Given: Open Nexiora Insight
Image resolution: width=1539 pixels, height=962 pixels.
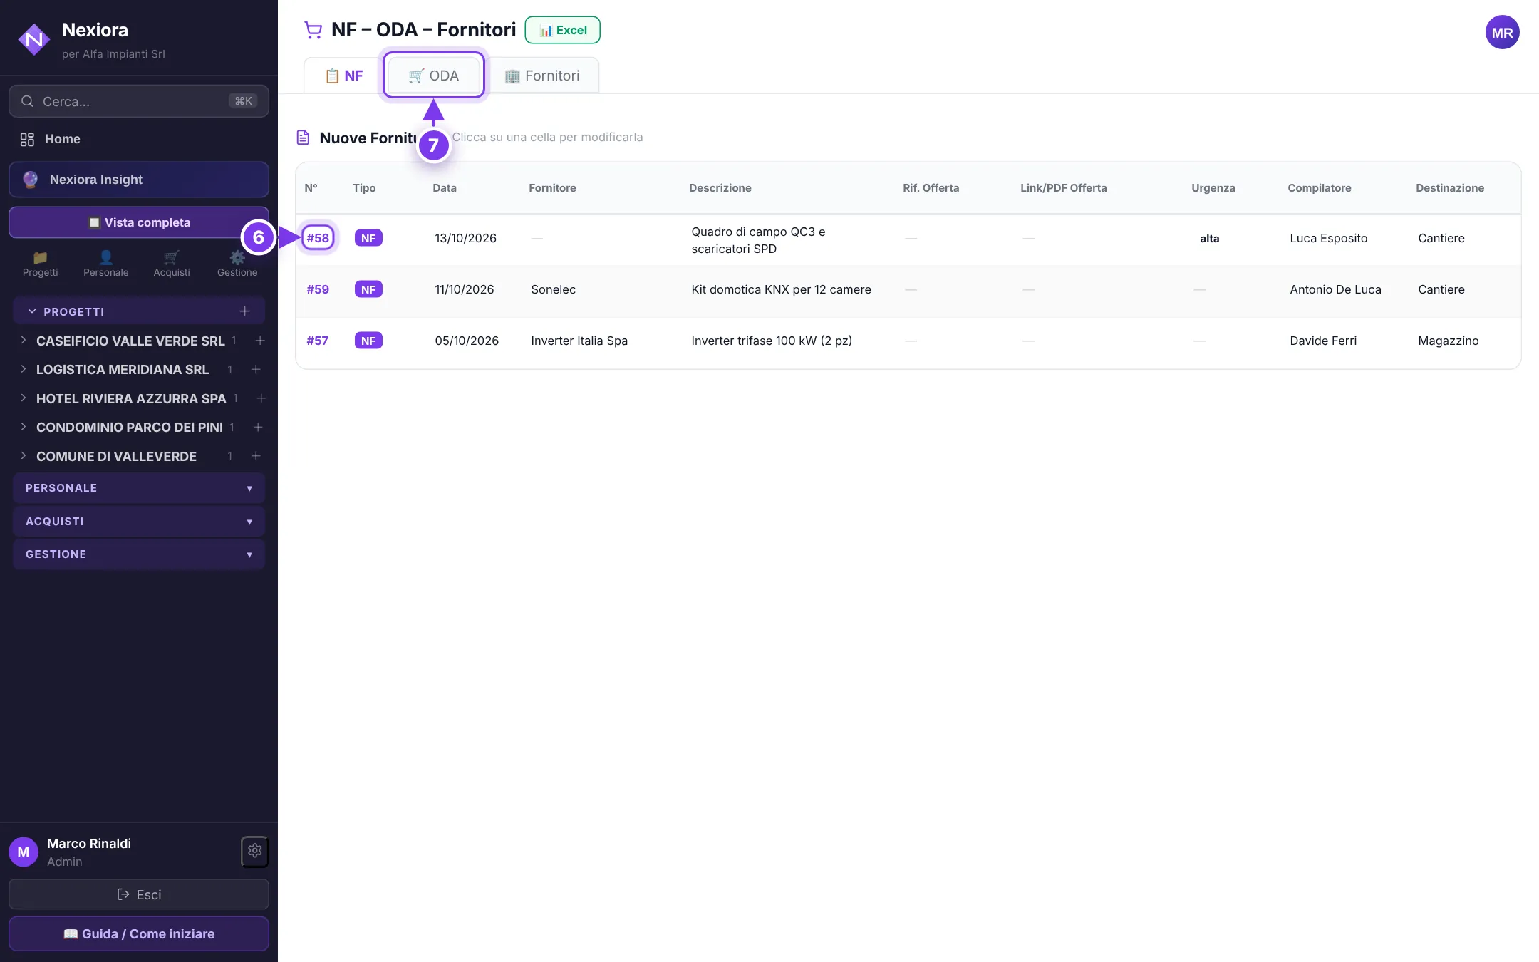Looking at the screenshot, I should (x=139, y=180).
